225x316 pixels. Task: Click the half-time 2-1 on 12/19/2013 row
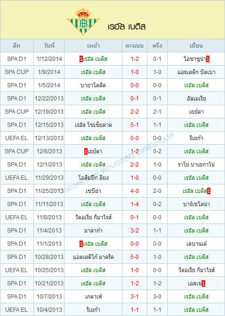click(157, 112)
